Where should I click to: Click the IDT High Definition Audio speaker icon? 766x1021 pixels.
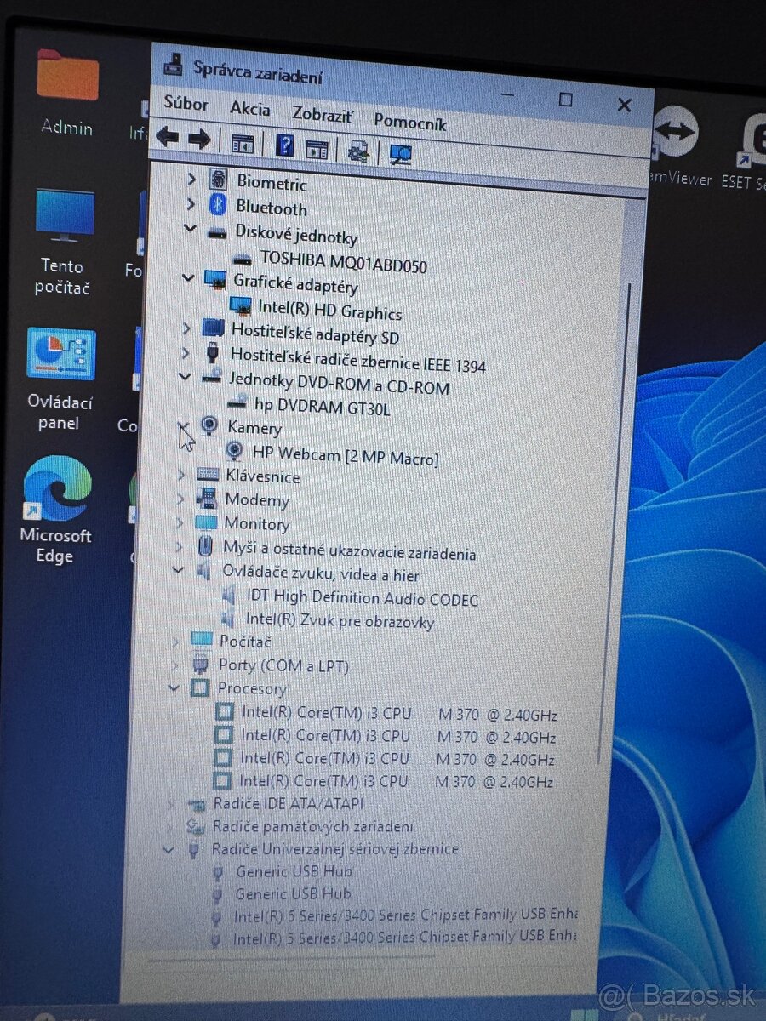229,595
